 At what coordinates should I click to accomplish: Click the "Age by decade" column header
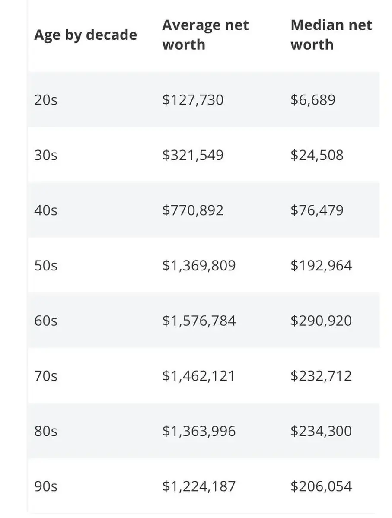pos(86,35)
